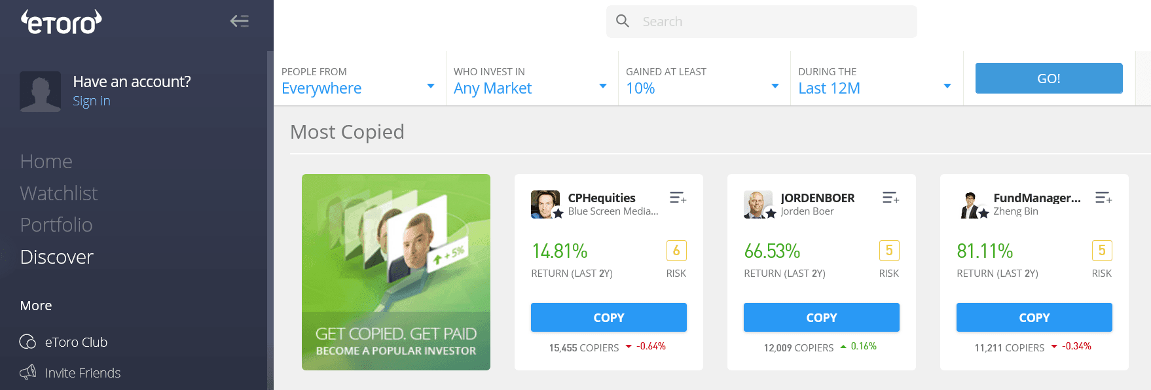Click the Sign in link
The width and height of the screenshot is (1151, 390).
tap(92, 101)
